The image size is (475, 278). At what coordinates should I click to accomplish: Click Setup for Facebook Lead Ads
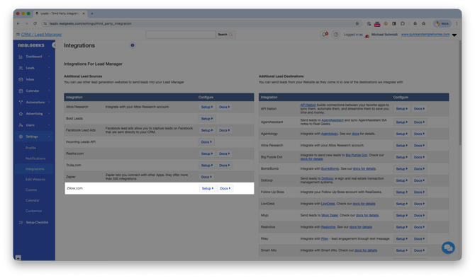click(x=207, y=130)
